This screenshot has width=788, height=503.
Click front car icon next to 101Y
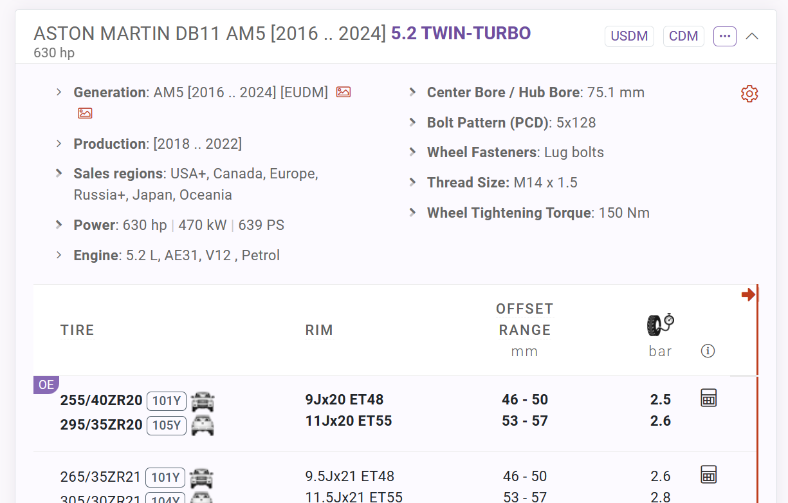203,401
